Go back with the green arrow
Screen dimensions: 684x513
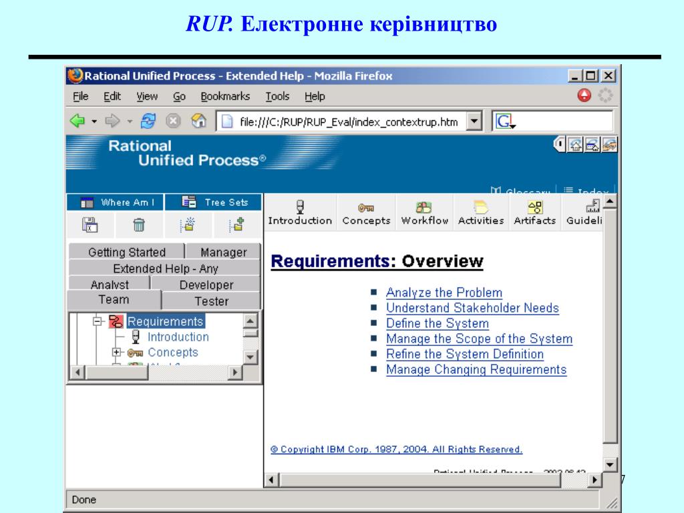click(x=77, y=121)
